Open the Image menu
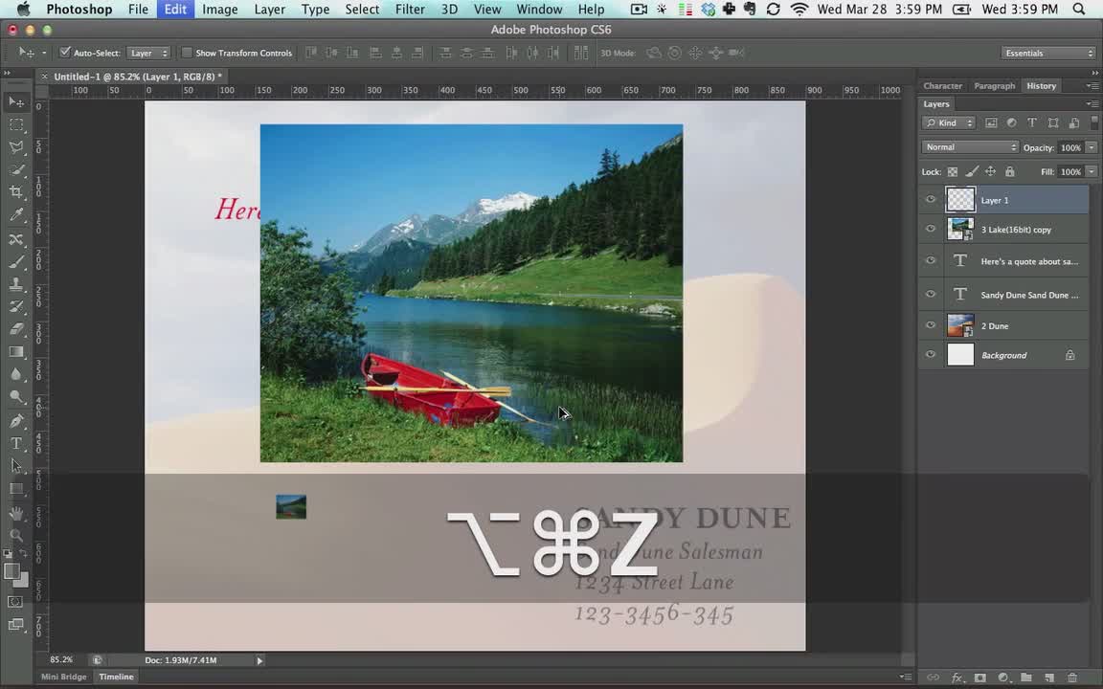Screen dimensions: 1103x689 pos(219,10)
